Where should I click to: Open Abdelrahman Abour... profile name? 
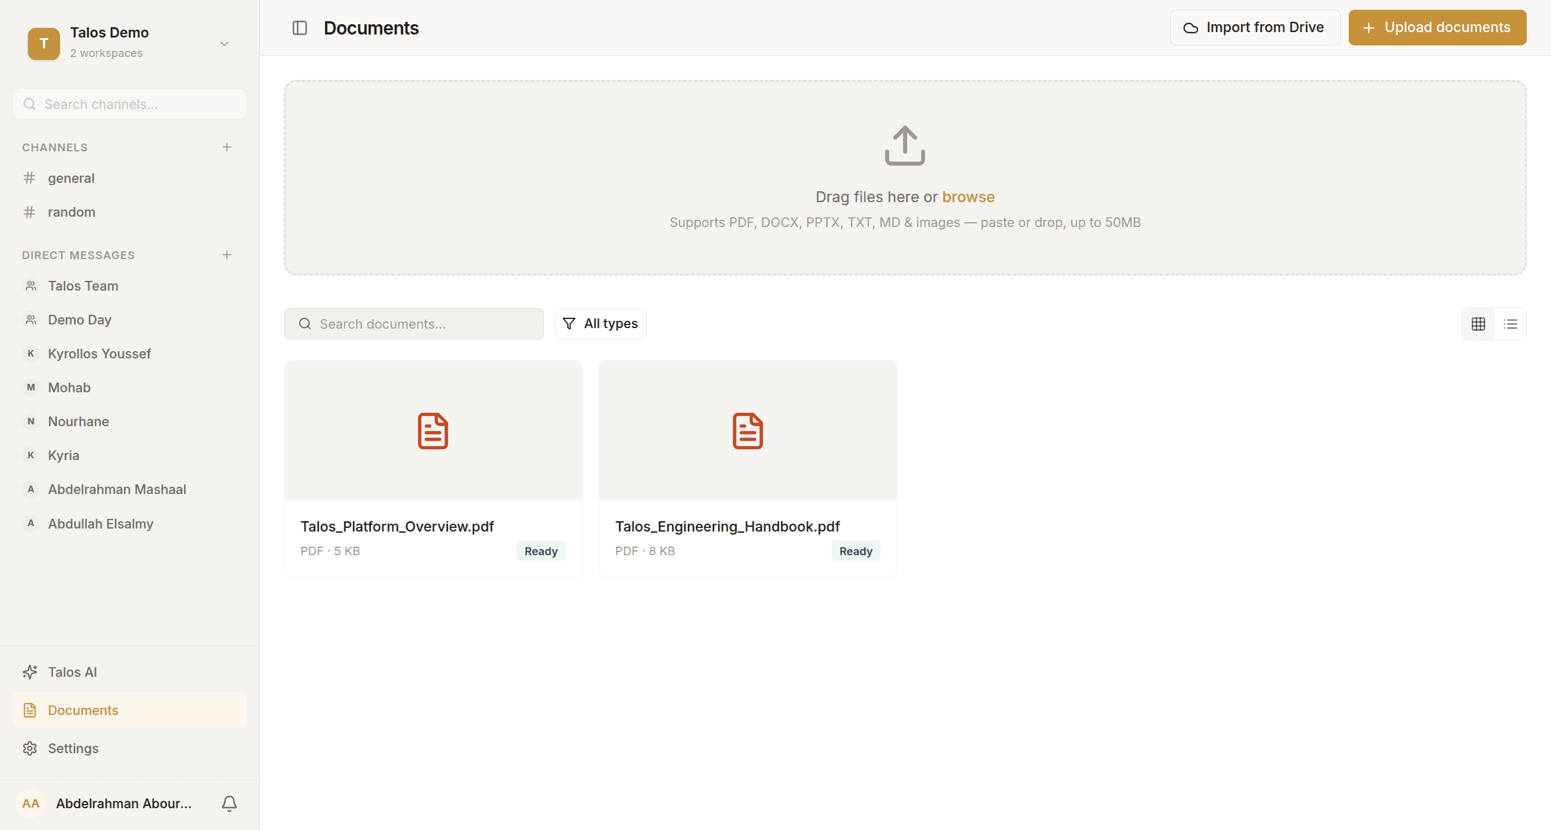click(x=124, y=803)
